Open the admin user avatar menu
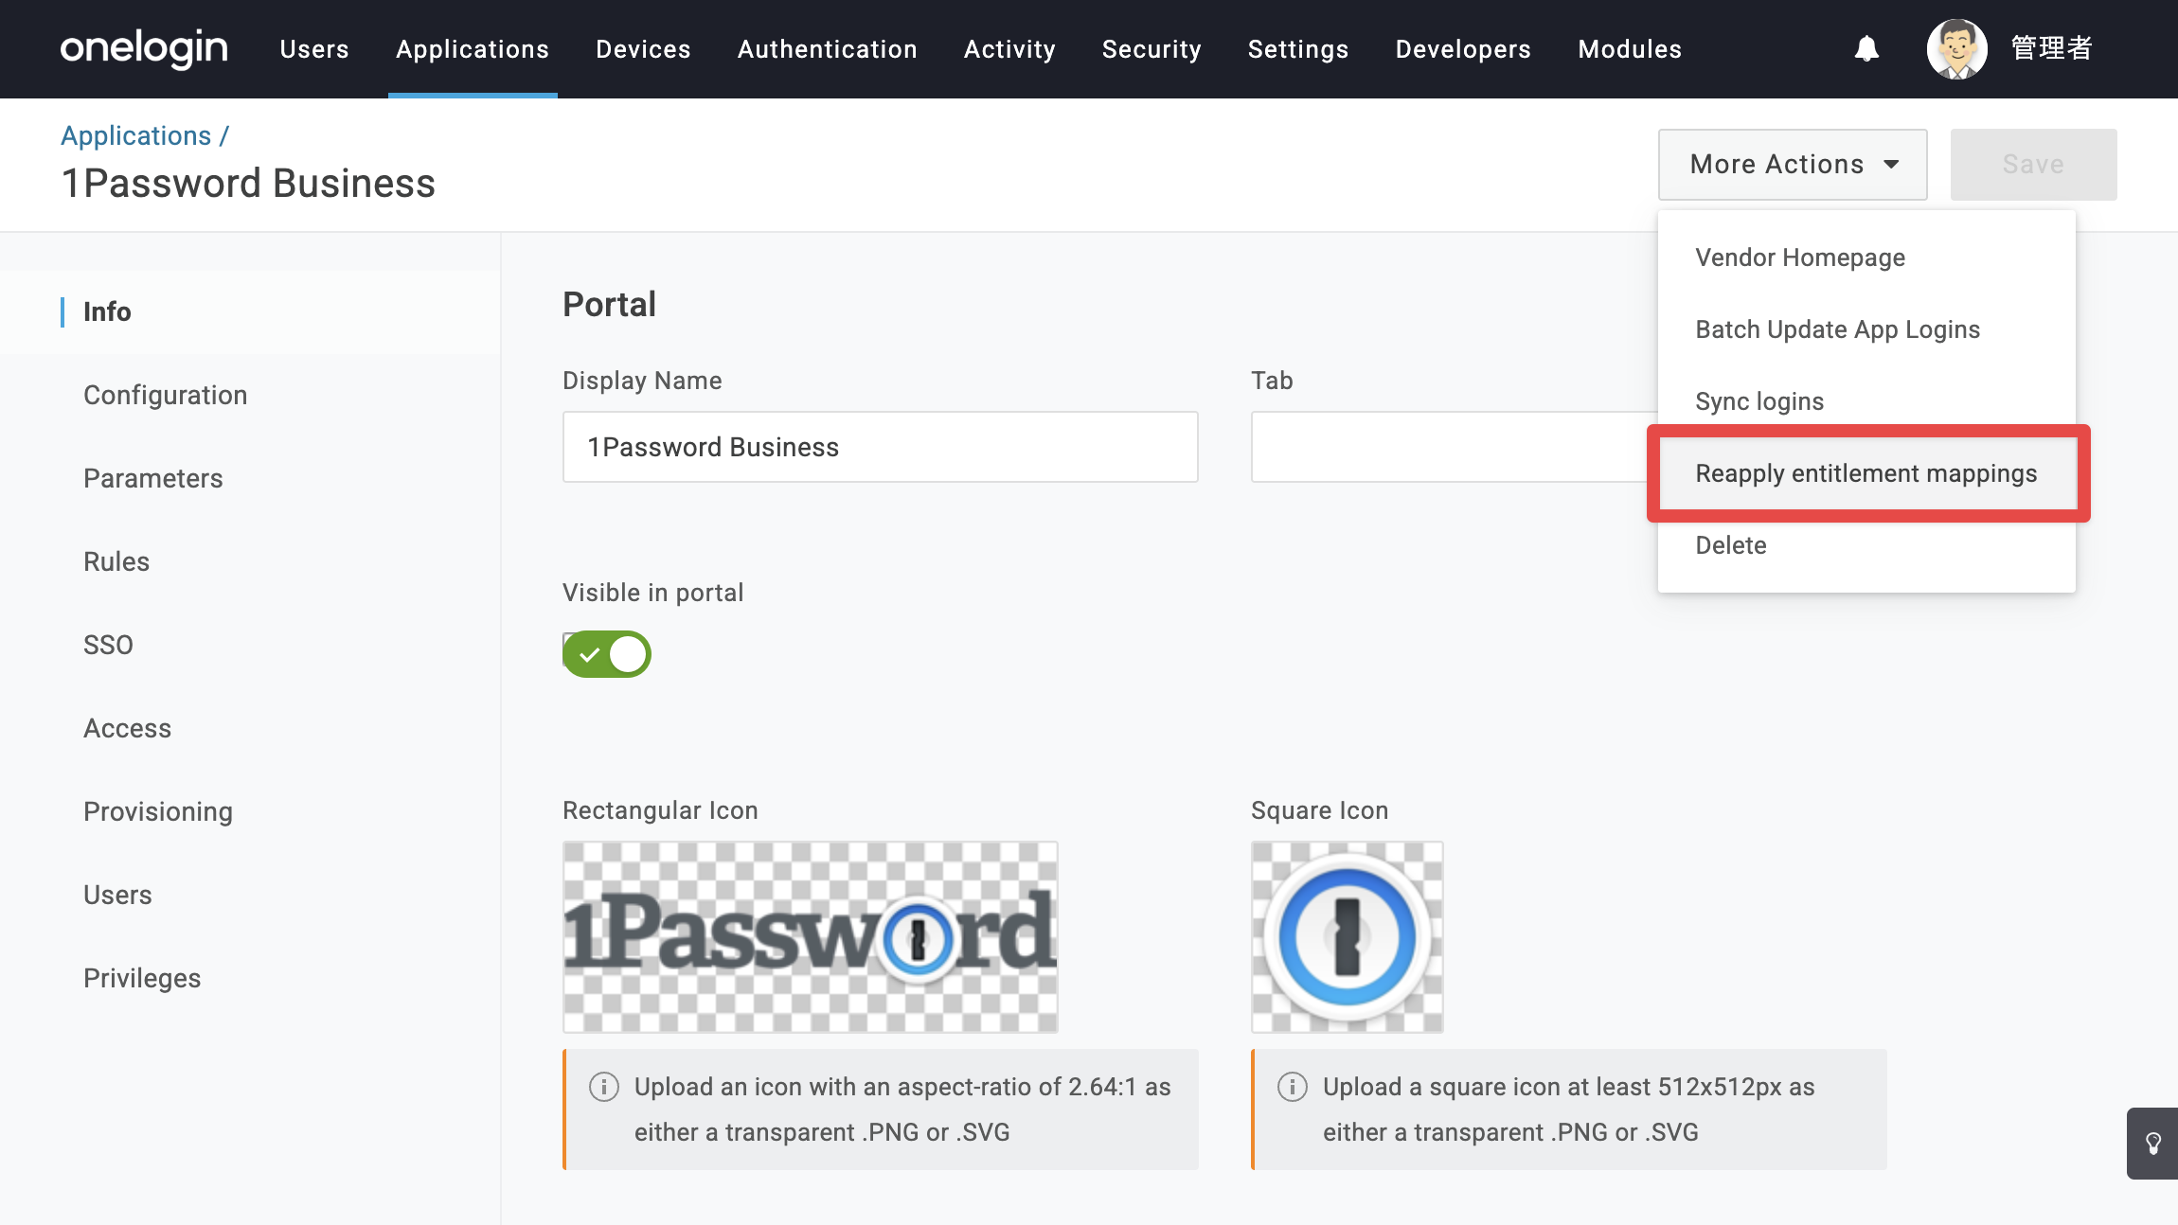Viewport: 2178px width, 1225px height. (1956, 48)
